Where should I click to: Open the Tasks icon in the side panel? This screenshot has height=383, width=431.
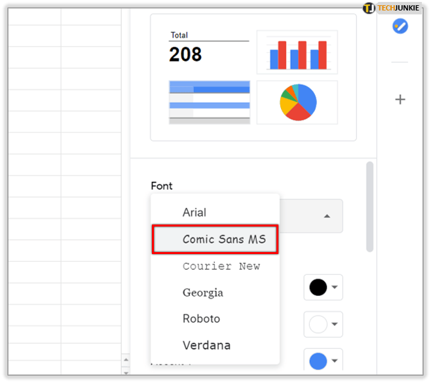(x=400, y=26)
